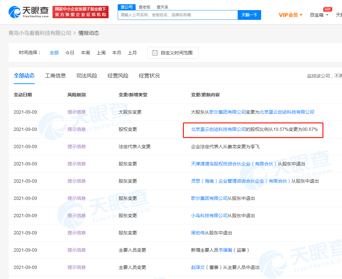
Task: Click the HOT badge above 百宝箱
Action: pos(327,9)
